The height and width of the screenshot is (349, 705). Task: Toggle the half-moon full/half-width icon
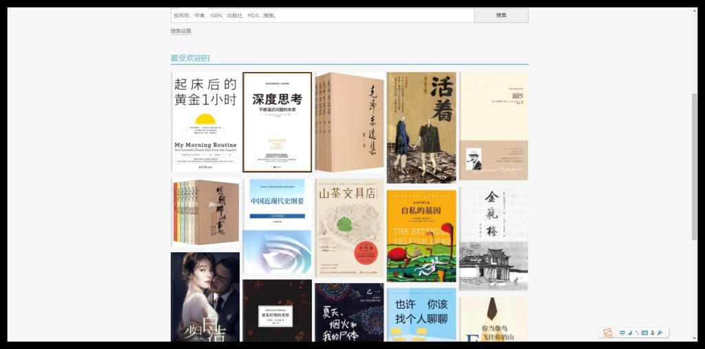click(x=630, y=333)
